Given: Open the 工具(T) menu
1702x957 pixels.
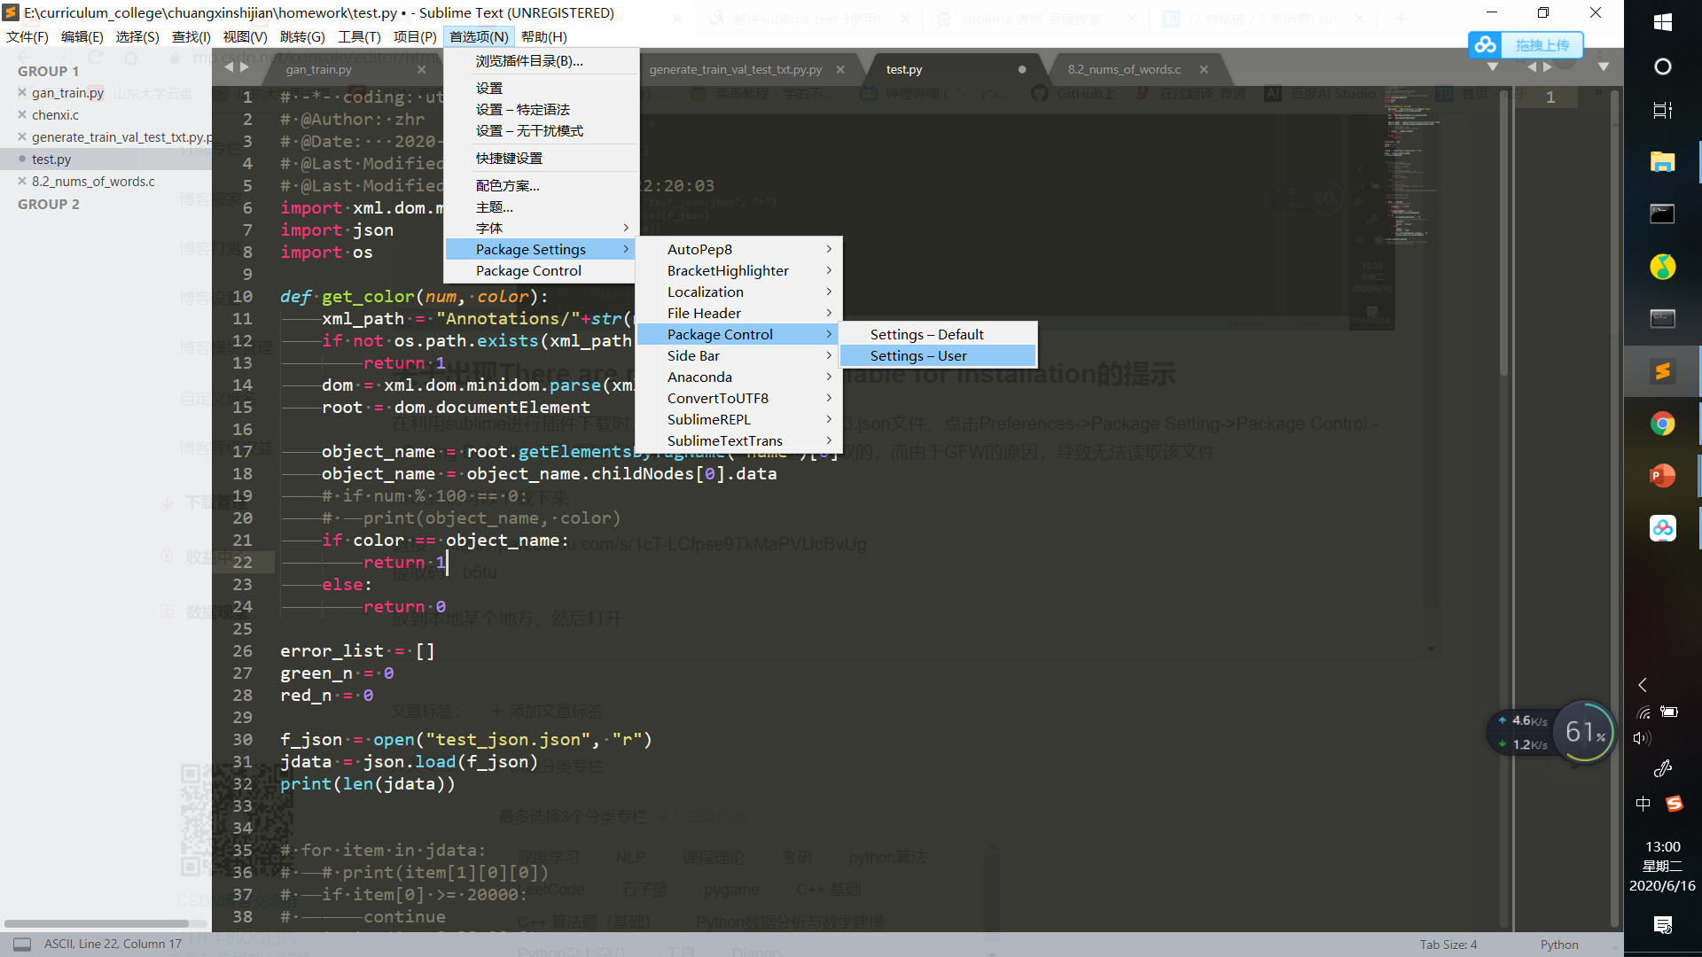Looking at the screenshot, I should click(359, 36).
